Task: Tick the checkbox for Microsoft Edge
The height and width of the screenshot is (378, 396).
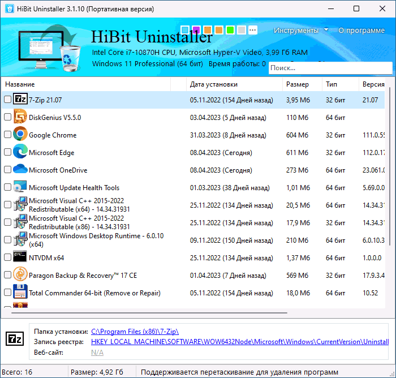Action: click(7, 152)
